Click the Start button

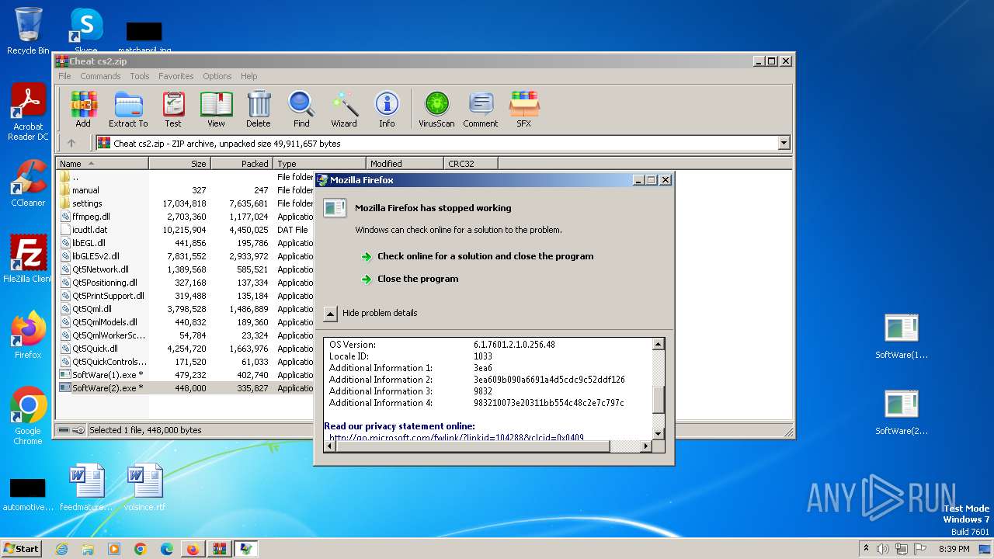21,549
